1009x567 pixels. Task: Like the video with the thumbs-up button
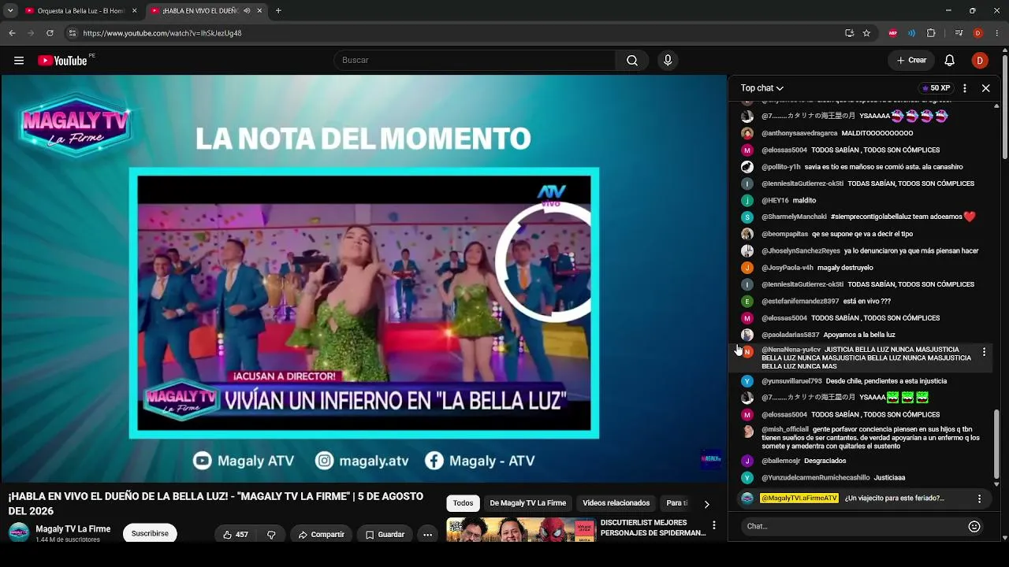pos(235,535)
